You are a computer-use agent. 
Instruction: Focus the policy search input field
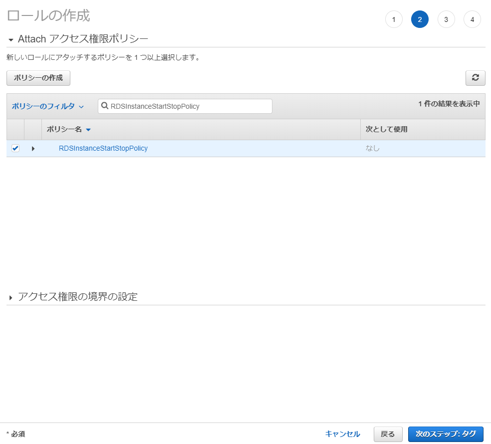(x=185, y=106)
